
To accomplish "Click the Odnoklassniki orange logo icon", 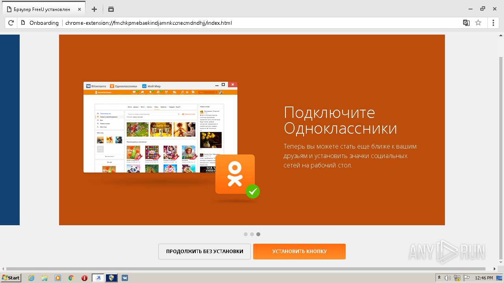I will (x=235, y=174).
